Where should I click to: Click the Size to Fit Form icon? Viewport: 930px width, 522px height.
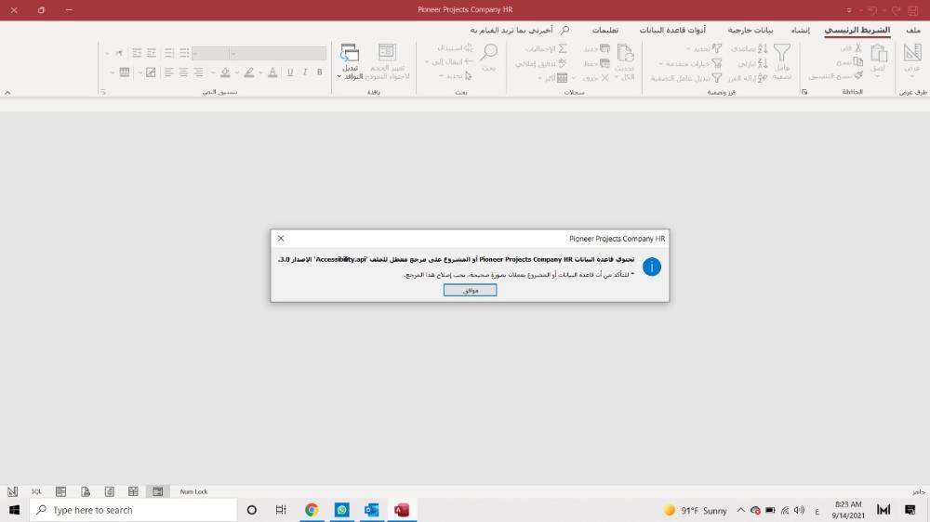tap(387, 52)
